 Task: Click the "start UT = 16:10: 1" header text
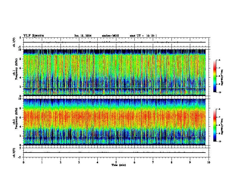click(143, 36)
